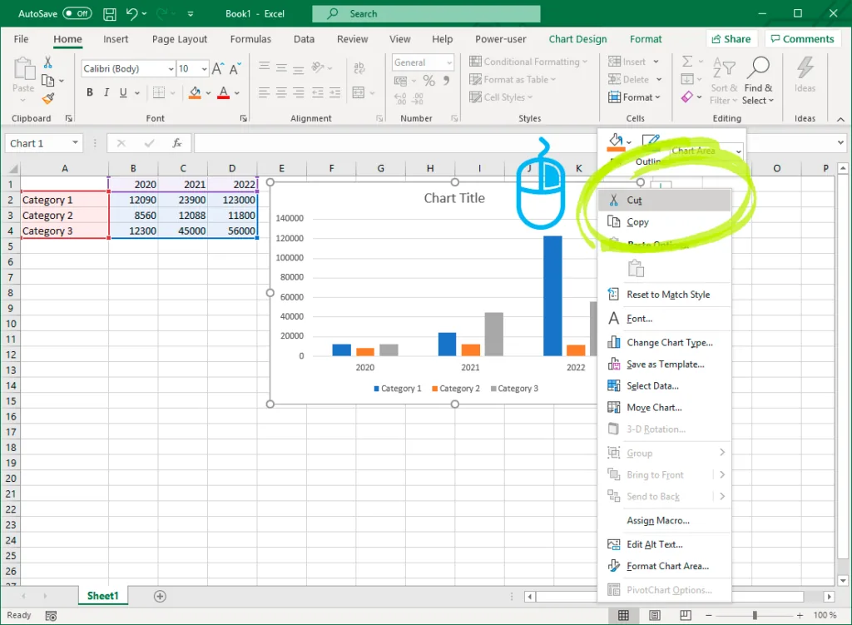Viewport: 852px width, 625px height.
Task: Click the zoom slider handle
Action: [755, 615]
